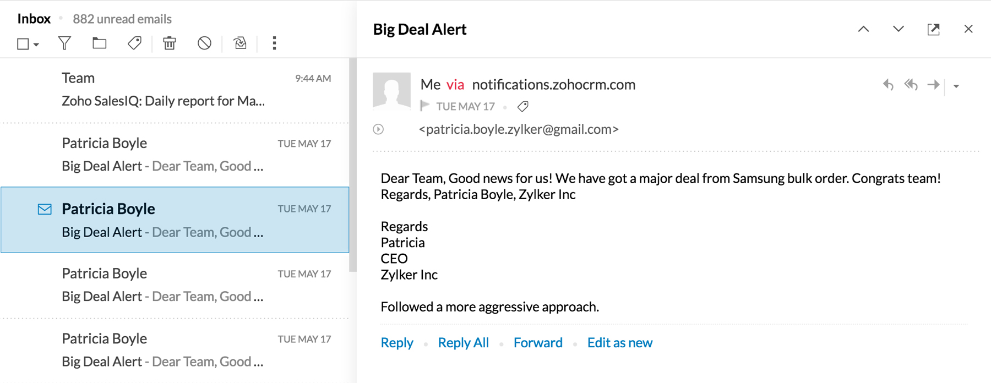The width and height of the screenshot is (991, 383).
Task: Open email in new window icon
Action: (933, 29)
